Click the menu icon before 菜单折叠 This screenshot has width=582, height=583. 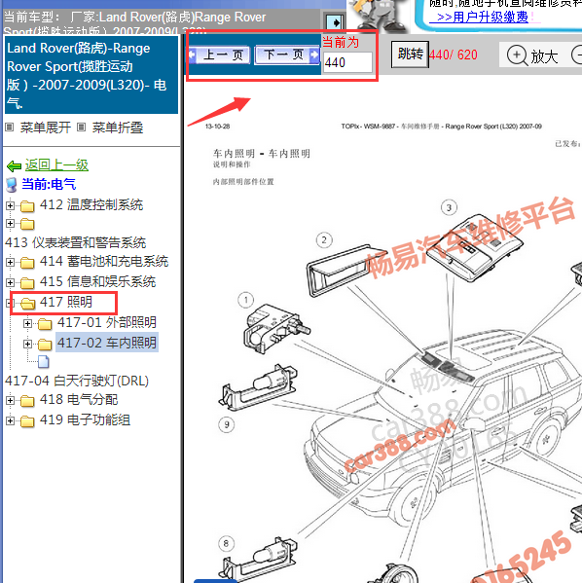pos(81,128)
